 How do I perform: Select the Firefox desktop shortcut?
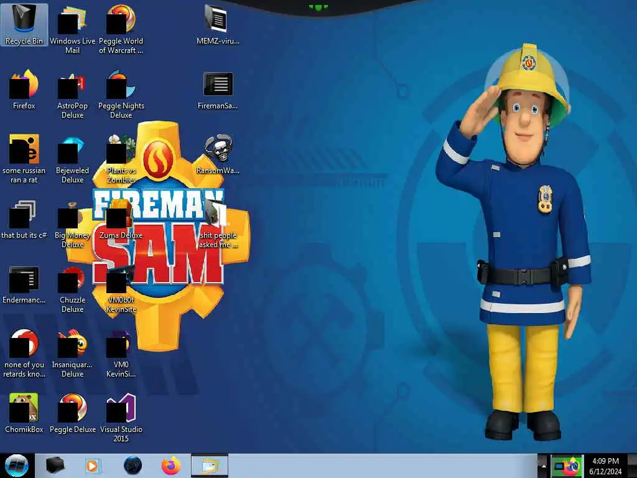click(24, 90)
